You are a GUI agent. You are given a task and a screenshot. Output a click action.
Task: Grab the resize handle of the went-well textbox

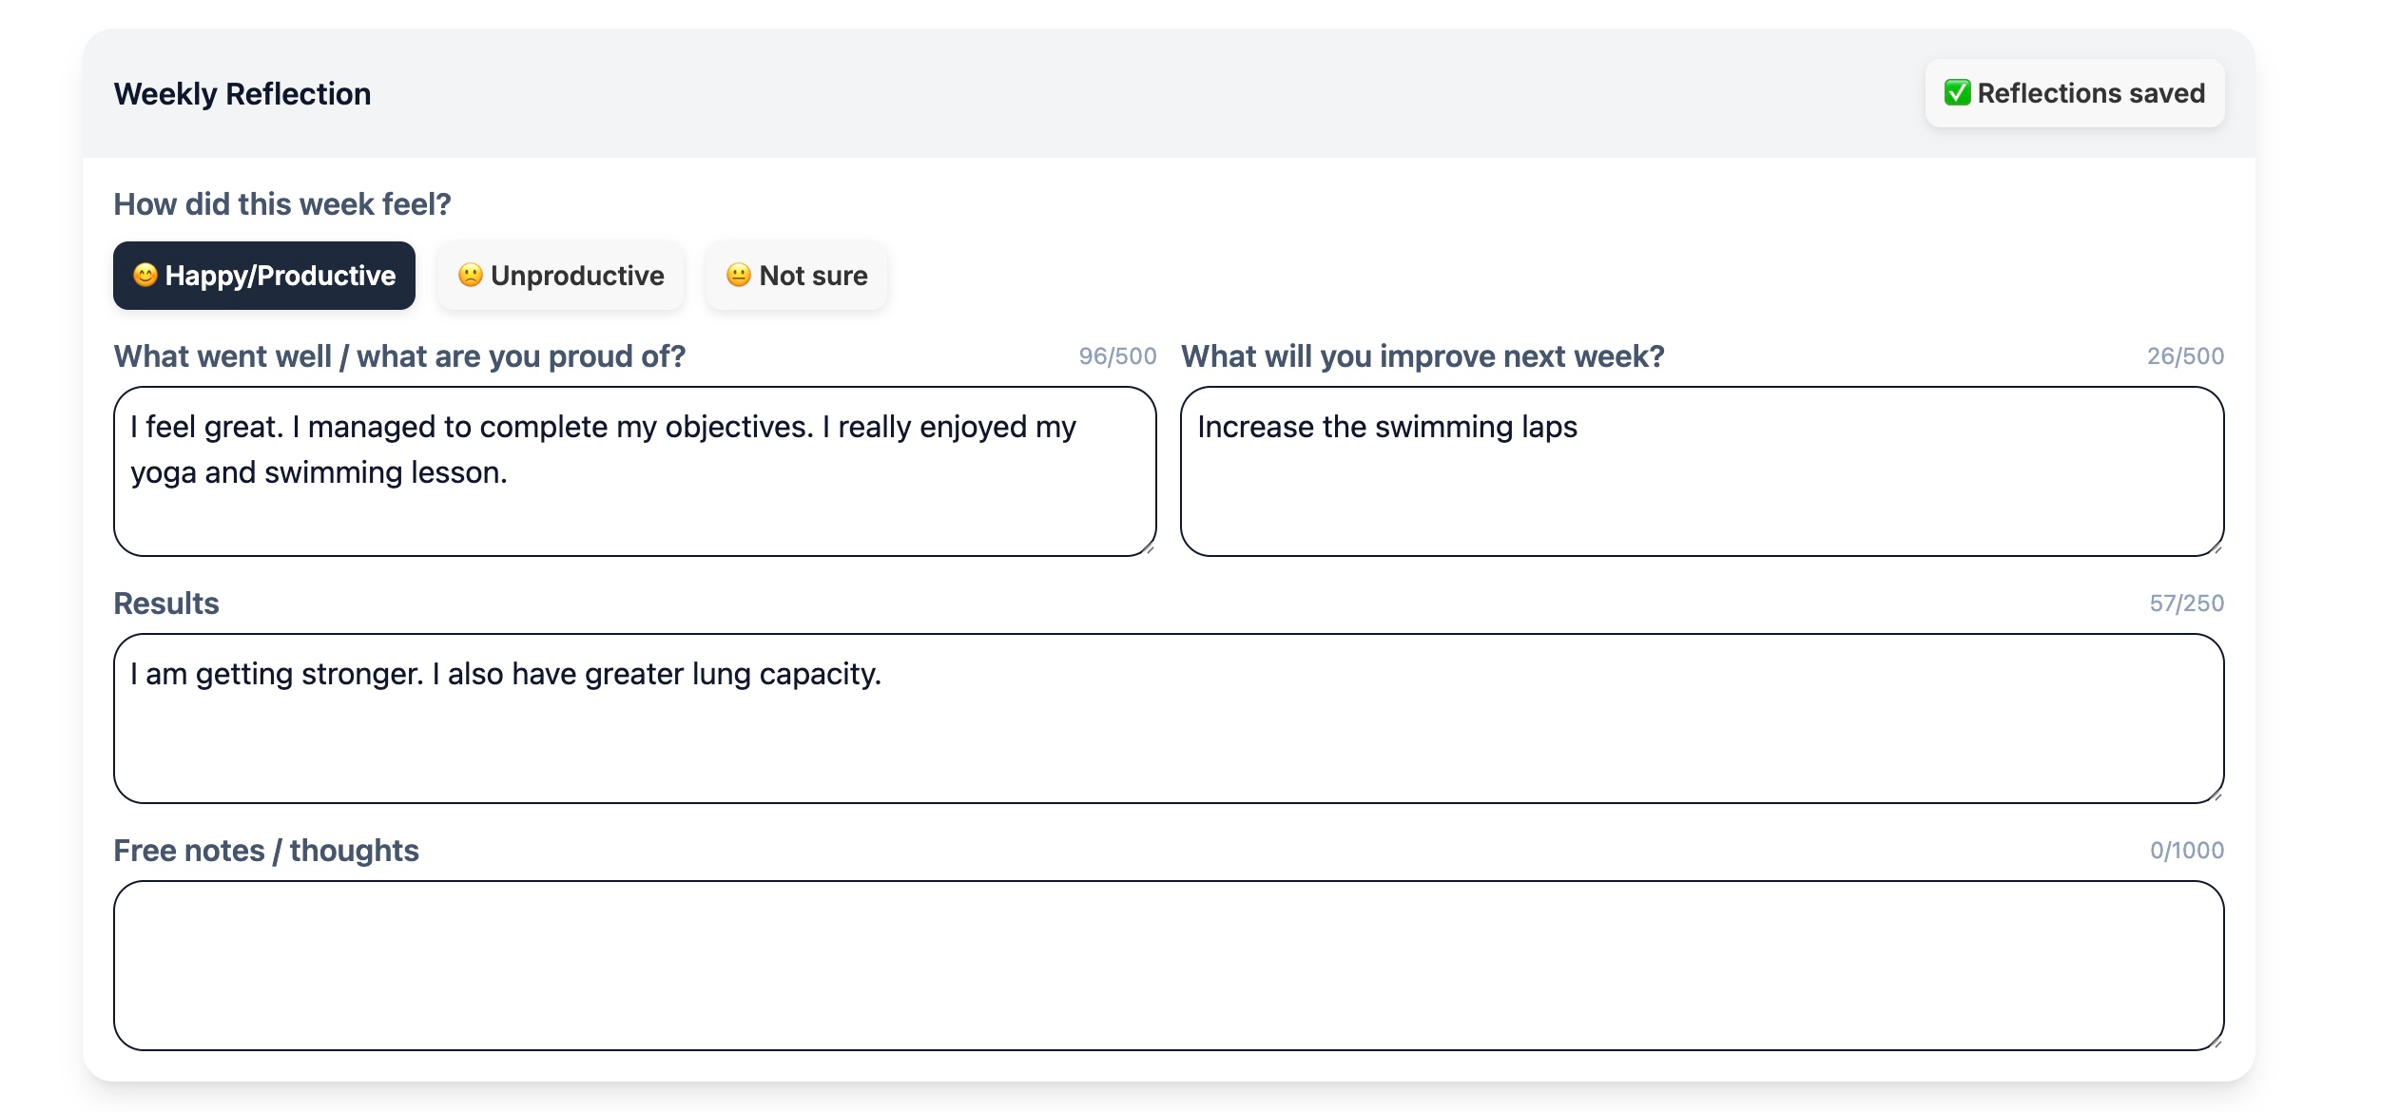click(x=1149, y=548)
